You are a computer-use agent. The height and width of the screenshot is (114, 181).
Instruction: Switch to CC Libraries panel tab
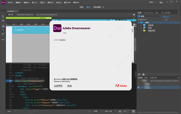coord(148,13)
